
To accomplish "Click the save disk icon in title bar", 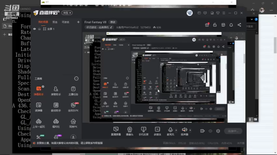I will pos(212,13).
